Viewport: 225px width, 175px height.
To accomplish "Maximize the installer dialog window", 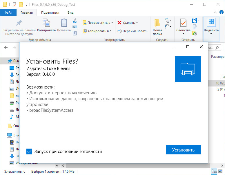I will point(188,47).
